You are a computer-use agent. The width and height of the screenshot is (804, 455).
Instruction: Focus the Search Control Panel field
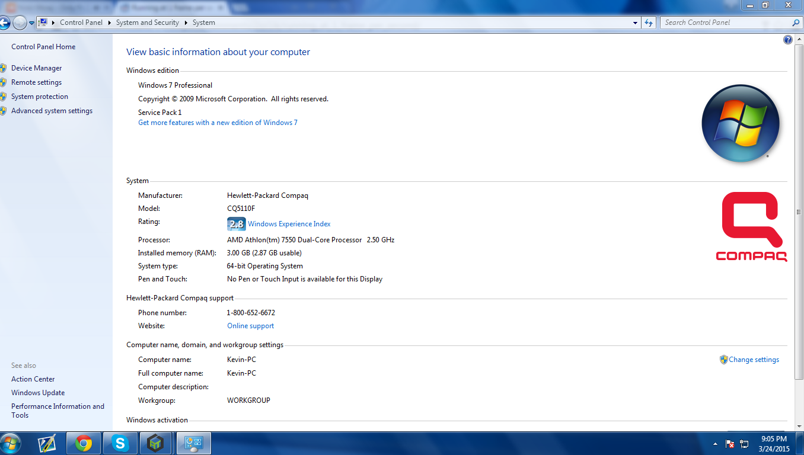730,23
